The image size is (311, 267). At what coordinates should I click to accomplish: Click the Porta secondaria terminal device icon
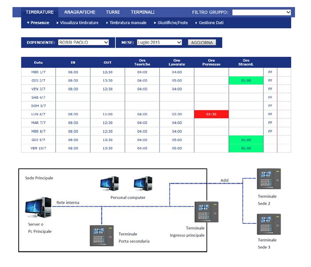click(x=102, y=236)
